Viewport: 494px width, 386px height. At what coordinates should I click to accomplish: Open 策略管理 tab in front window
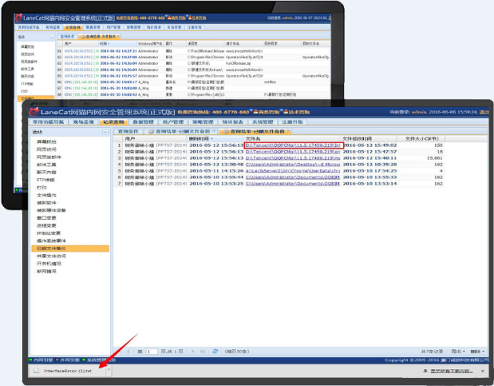point(203,121)
